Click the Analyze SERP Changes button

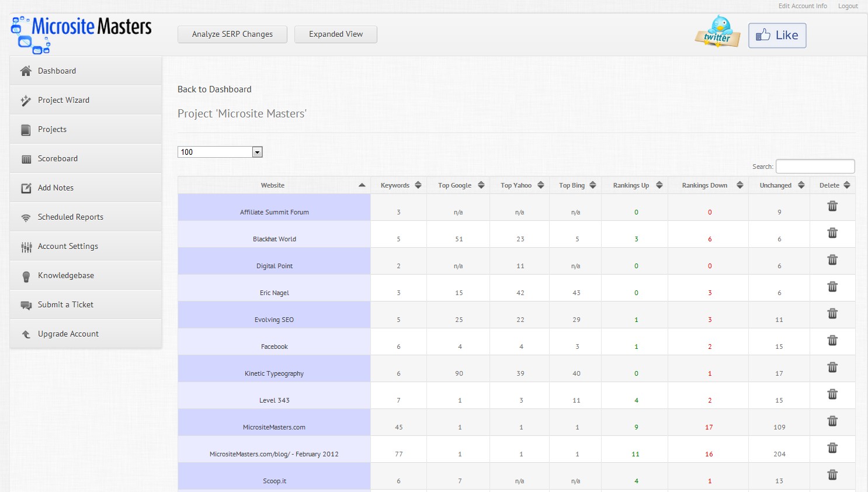[232, 34]
